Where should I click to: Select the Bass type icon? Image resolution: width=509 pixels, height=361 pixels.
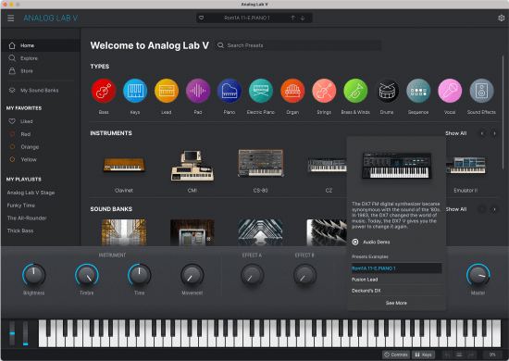click(x=104, y=91)
